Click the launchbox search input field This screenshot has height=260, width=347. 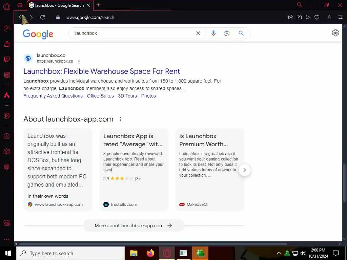click(x=133, y=33)
